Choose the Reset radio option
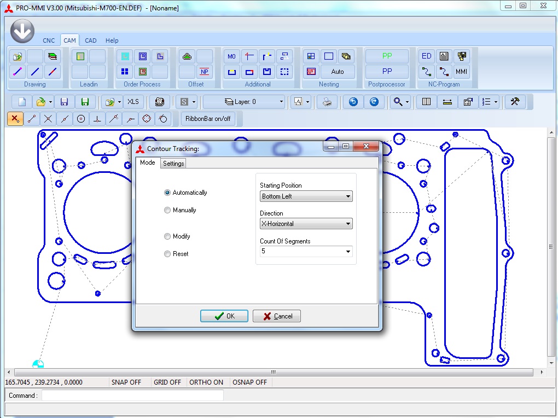Image resolution: width=558 pixels, height=418 pixels. tap(167, 254)
